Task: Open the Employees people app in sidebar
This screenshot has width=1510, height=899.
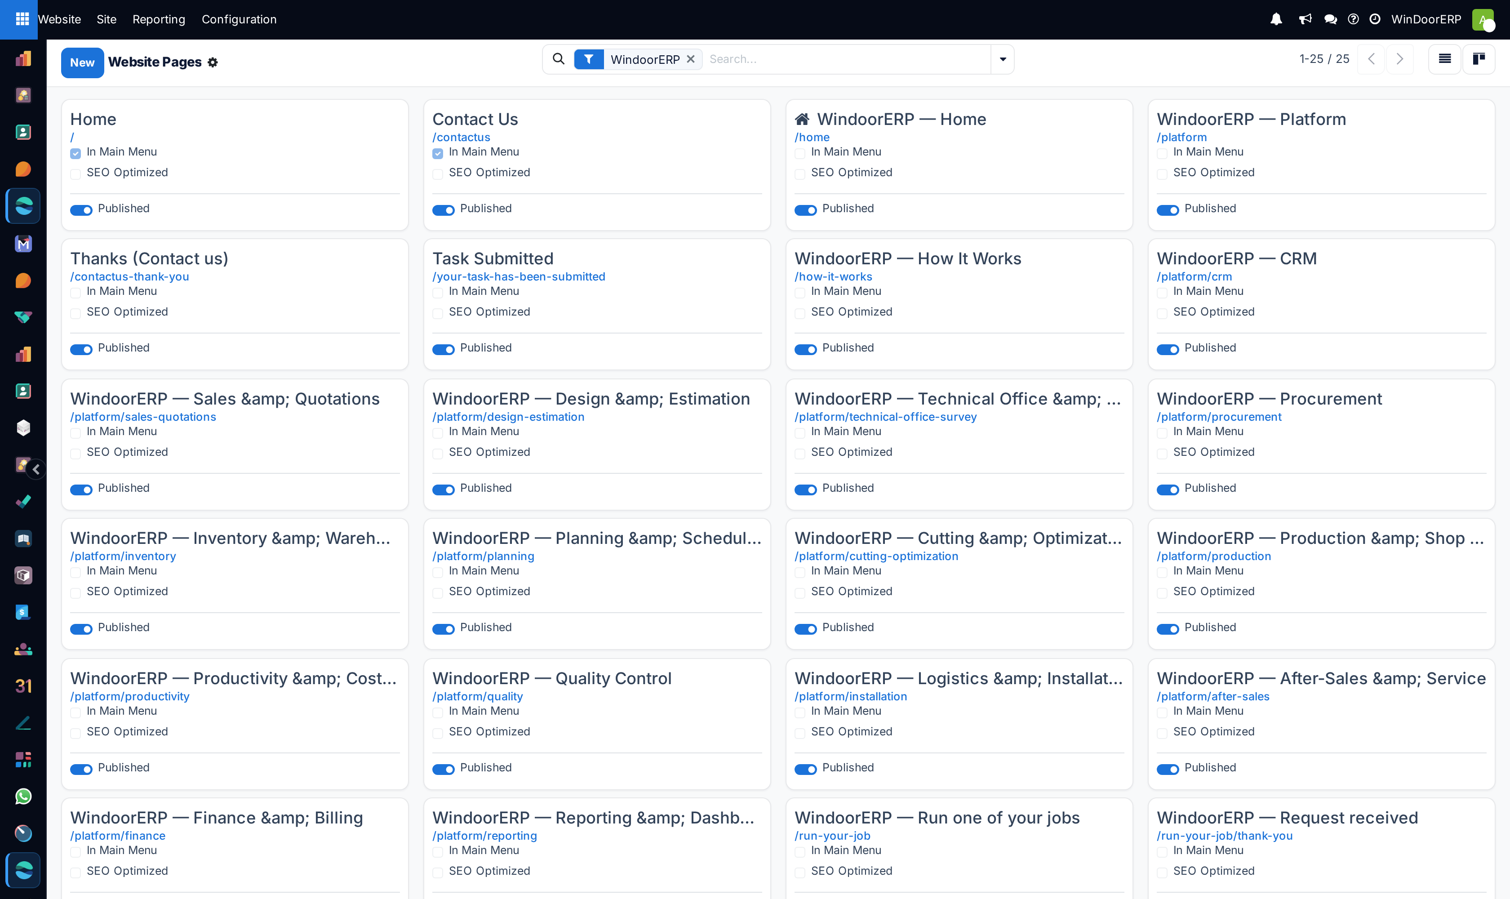Action: pyautogui.click(x=23, y=650)
